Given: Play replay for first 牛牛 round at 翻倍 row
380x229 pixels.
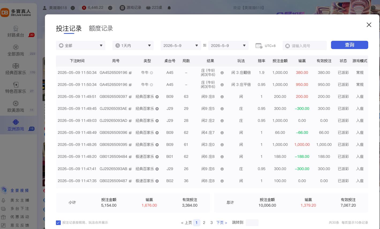Looking at the screenshot, I should click(151, 73).
